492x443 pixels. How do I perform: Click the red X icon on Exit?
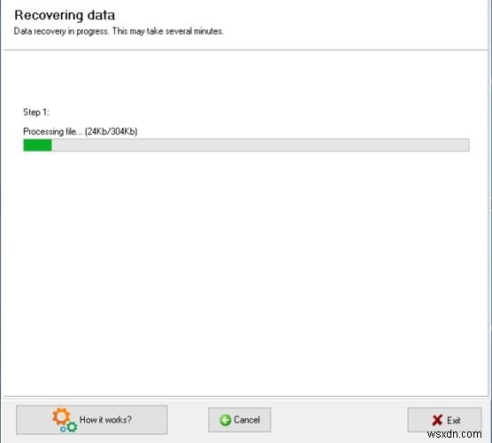tap(437, 420)
